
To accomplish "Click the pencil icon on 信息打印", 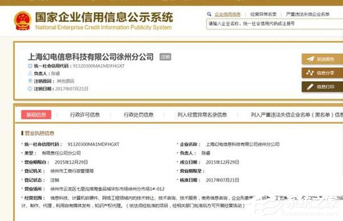I will [310, 86].
